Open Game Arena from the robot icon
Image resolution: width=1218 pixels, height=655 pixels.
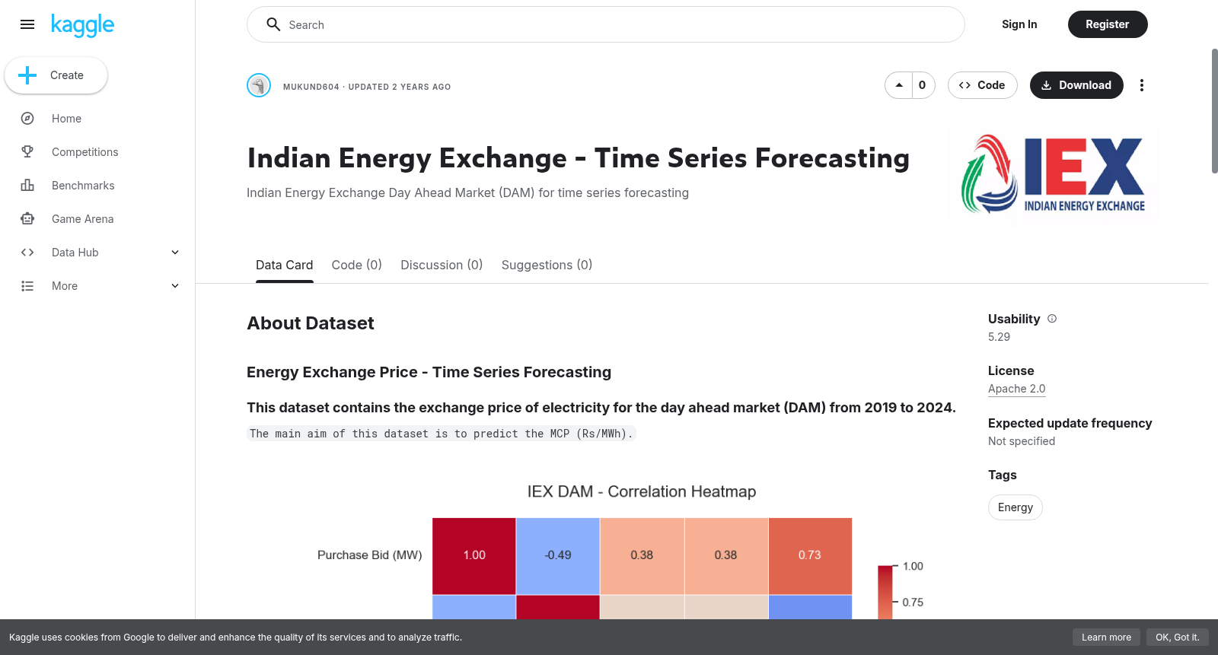click(27, 219)
